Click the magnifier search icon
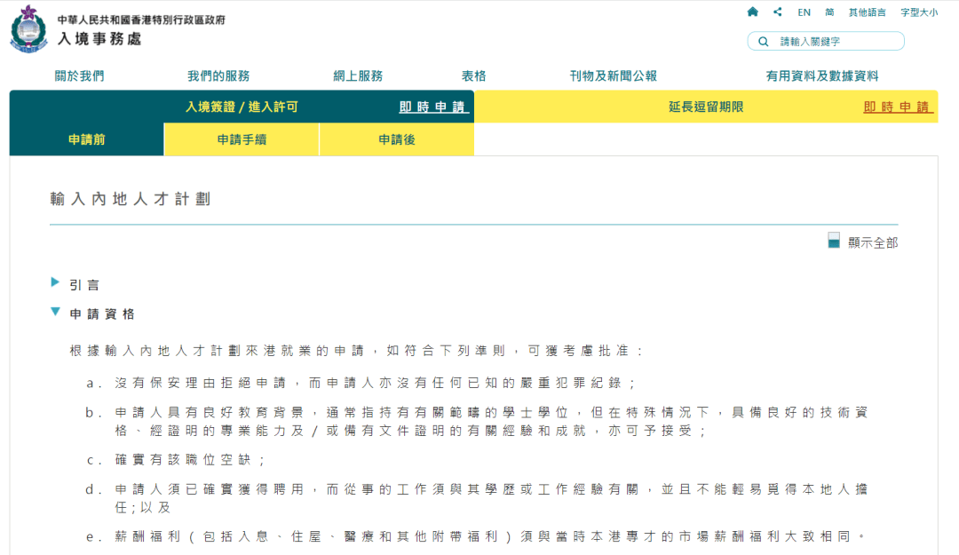The width and height of the screenshot is (959, 555). [x=764, y=42]
